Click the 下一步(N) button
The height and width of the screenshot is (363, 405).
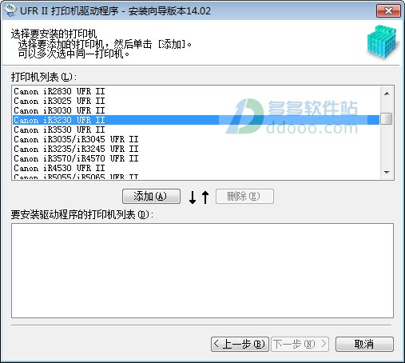[x=300, y=344]
